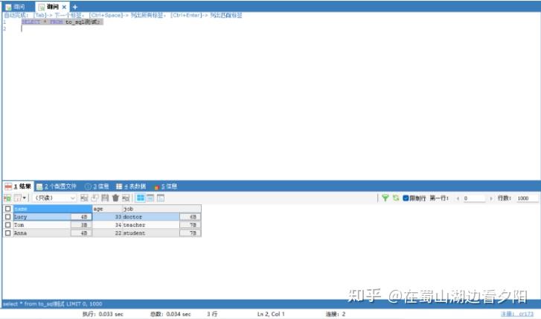541x319 pixels.
Task: Click the 4B size button beside doctor
Action: click(190, 217)
